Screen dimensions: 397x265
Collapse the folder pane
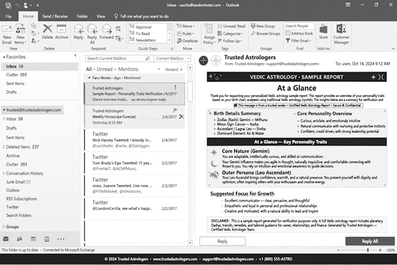coord(75,56)
